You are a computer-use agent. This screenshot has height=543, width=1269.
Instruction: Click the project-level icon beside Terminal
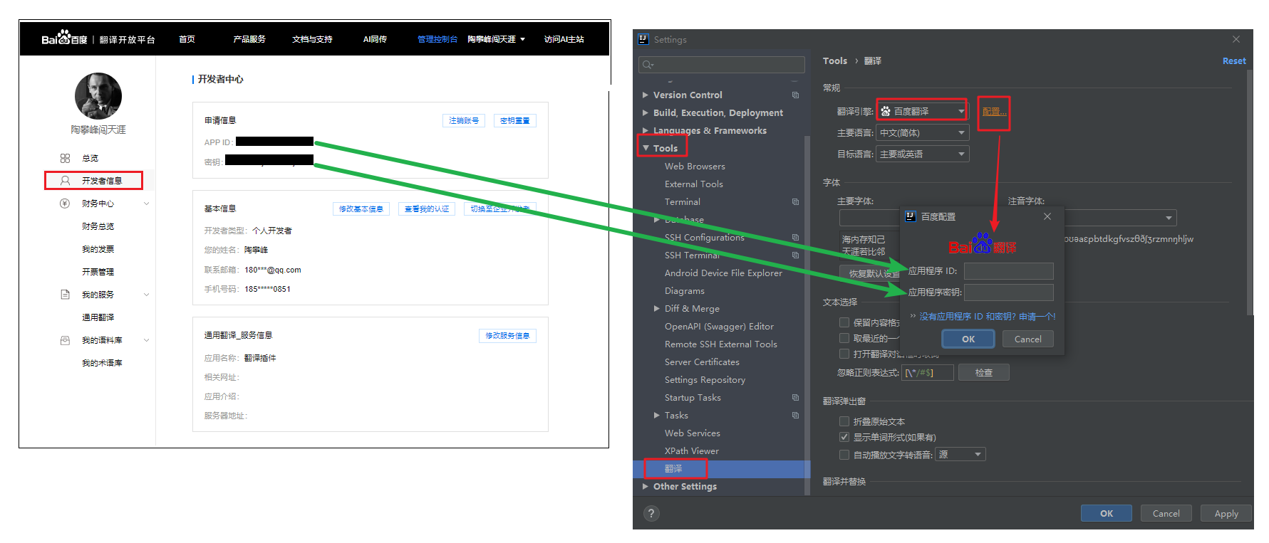[x=795, y=201]
